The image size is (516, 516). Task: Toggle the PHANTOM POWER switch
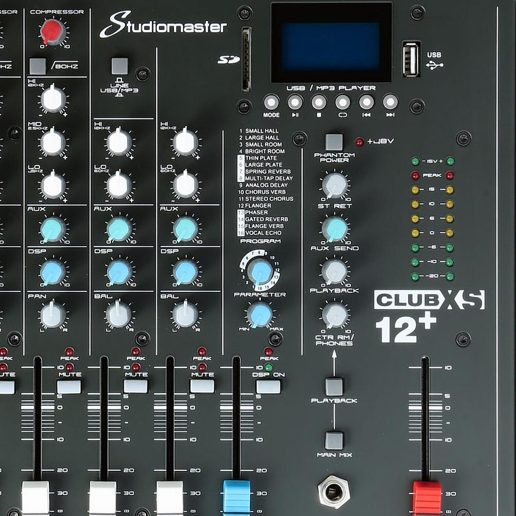(334, 142)
